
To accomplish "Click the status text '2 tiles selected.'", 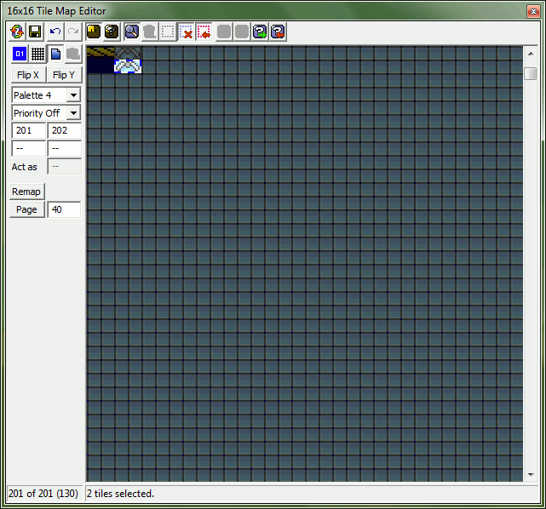I will click(x=120, y=494).
